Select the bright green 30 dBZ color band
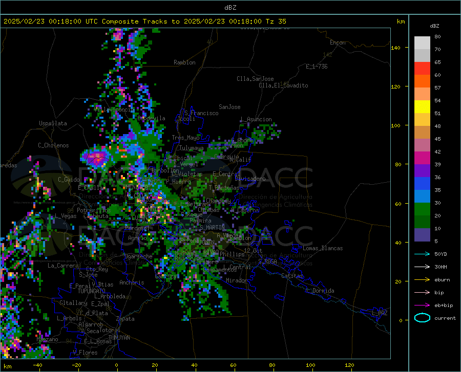The image size is (461, 372). 422,209
